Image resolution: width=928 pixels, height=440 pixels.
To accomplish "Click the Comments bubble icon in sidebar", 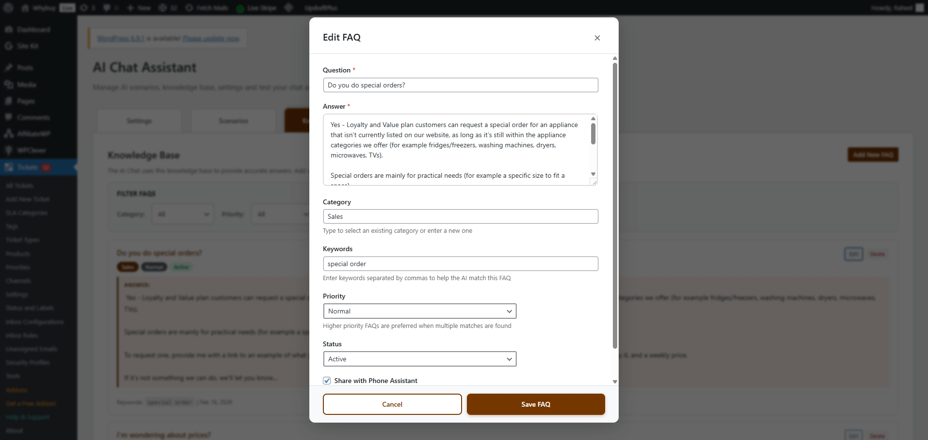I will click(x=9, y=117).
